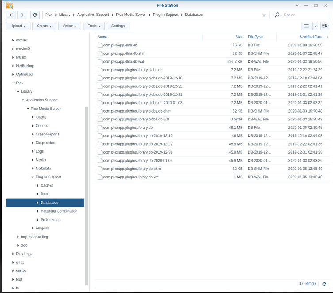Open the Tools dropdown

pyautogui.click(x=94, y=26)
